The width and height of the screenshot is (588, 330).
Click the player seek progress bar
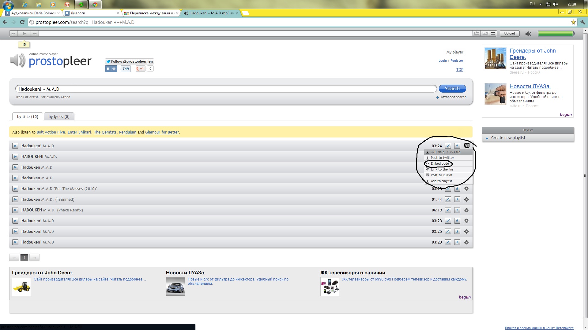255,34
